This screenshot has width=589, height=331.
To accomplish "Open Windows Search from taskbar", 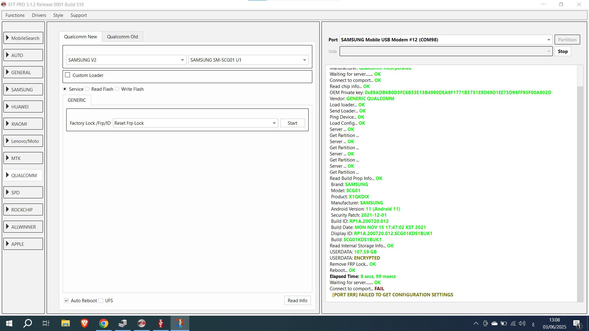I will (x=28, y=323).
